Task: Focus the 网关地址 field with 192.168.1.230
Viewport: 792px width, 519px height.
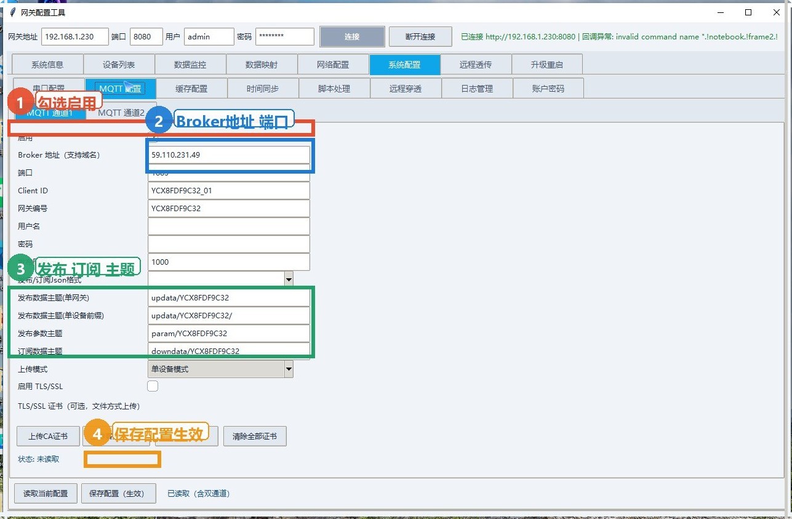Action: coord(75,36)
